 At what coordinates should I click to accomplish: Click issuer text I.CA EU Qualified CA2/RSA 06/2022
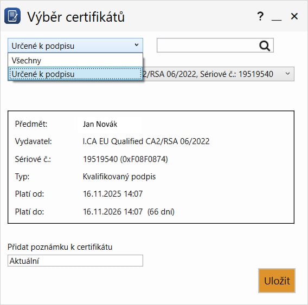pos(146,141)
